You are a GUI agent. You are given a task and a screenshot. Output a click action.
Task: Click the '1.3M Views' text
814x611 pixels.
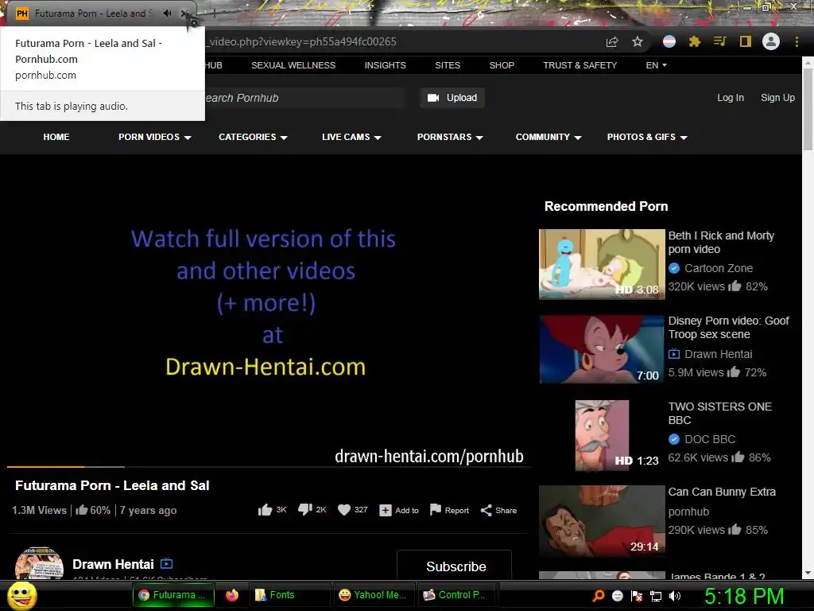pos(40,510)
